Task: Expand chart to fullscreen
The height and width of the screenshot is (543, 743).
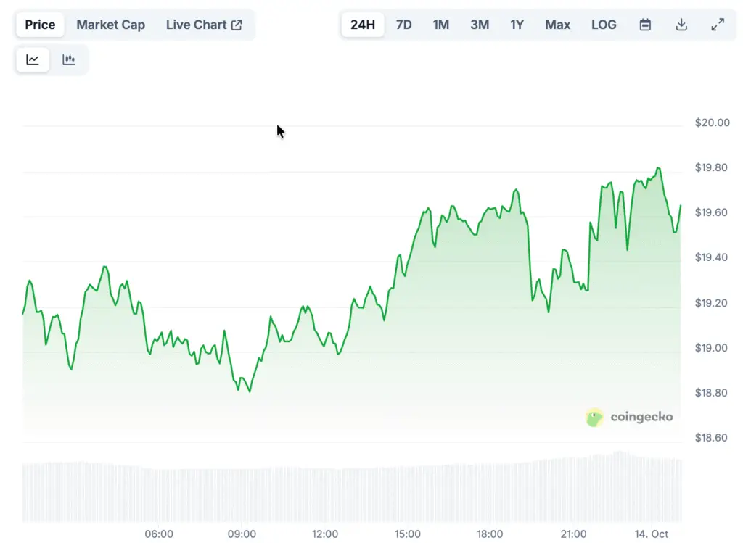Action: (x=718, y=25)
